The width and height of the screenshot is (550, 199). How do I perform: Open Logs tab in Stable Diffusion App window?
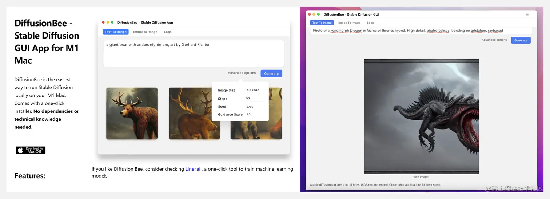pos(168,32)
